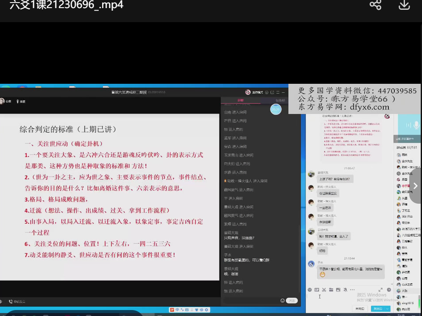This screenshot has width=422, height=316.
Task: Click the download icon in the top bar
Action: [x=404, y=5]
